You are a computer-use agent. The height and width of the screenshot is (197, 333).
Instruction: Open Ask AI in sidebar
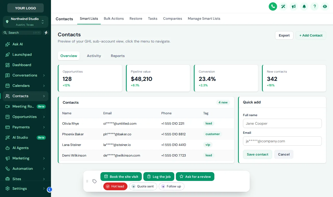25,44
